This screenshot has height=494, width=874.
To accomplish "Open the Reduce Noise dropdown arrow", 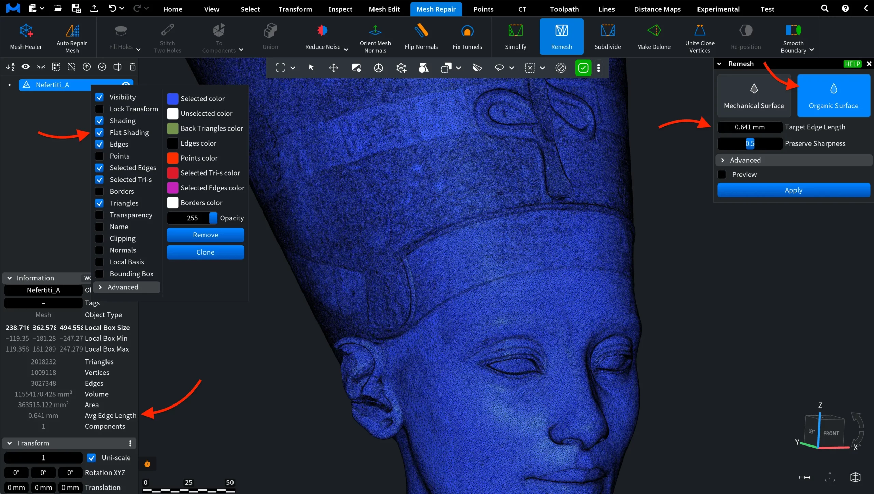I will coord(346,49).
